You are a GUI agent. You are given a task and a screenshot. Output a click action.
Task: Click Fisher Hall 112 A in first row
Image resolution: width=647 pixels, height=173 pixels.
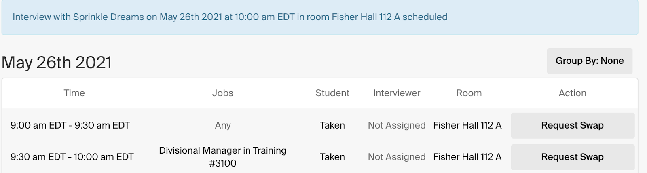point(467,125)
